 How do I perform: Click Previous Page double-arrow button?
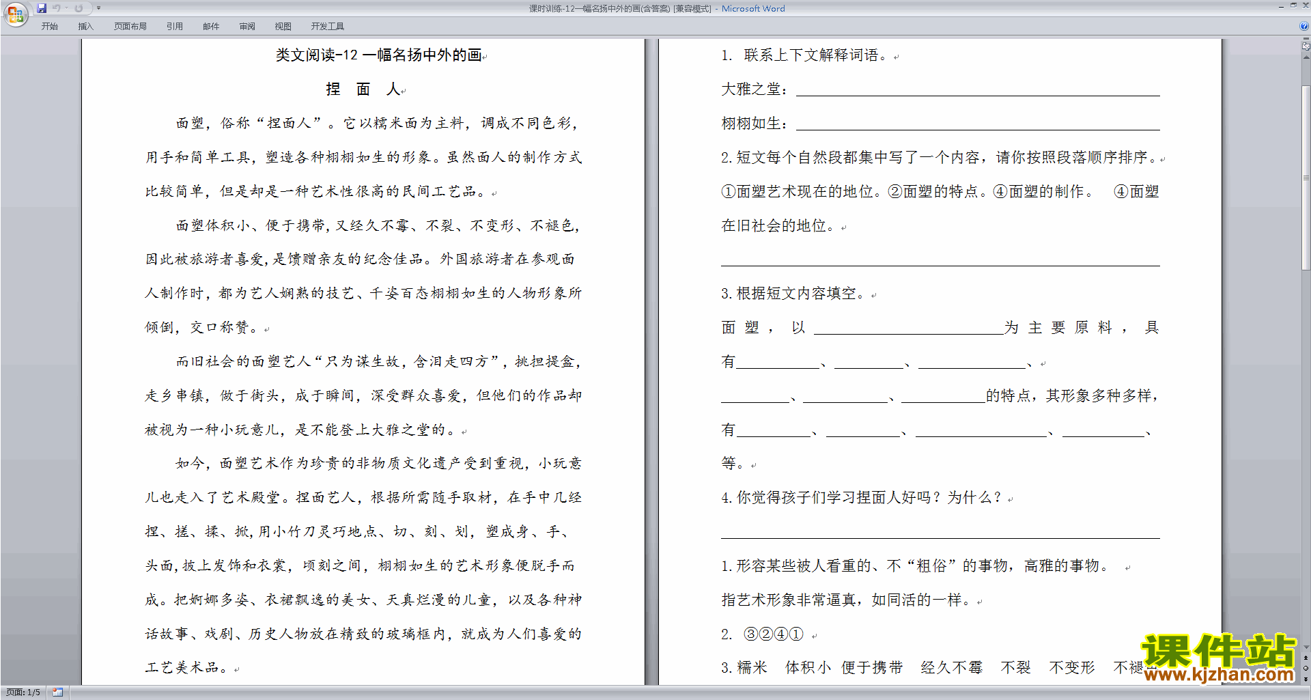1306,658
